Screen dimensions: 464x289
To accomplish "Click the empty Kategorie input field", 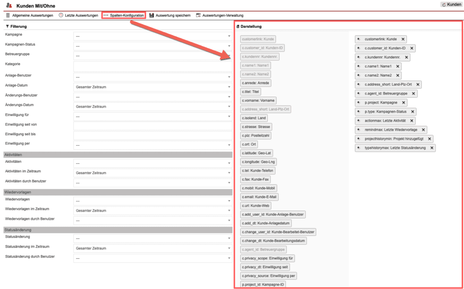I will tap(152, 66).
